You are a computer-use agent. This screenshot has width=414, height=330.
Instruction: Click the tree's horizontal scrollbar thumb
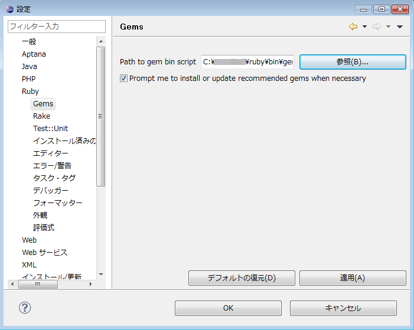38,285
